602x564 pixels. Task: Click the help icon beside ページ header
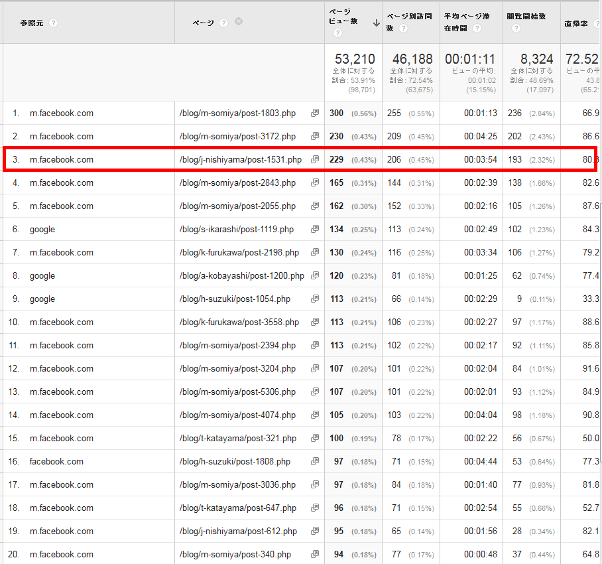224,23
